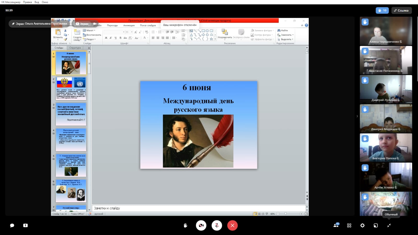
Task: Exit fullscreen with the collapse arrows icon
Action: [x=389, y=225]
